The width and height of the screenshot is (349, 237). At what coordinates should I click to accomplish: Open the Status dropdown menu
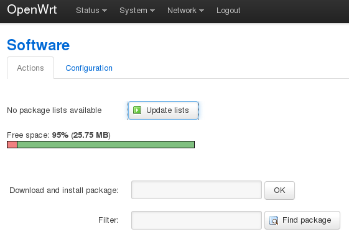tap(91, 11)
